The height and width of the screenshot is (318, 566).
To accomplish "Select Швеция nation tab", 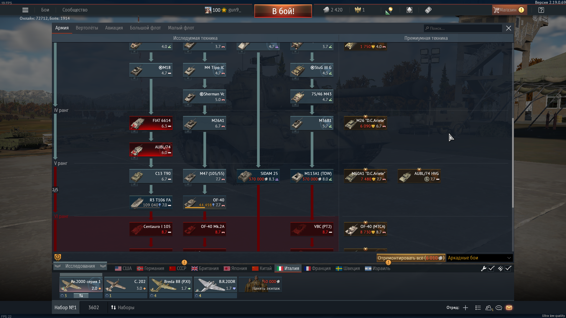I will 348,269.
